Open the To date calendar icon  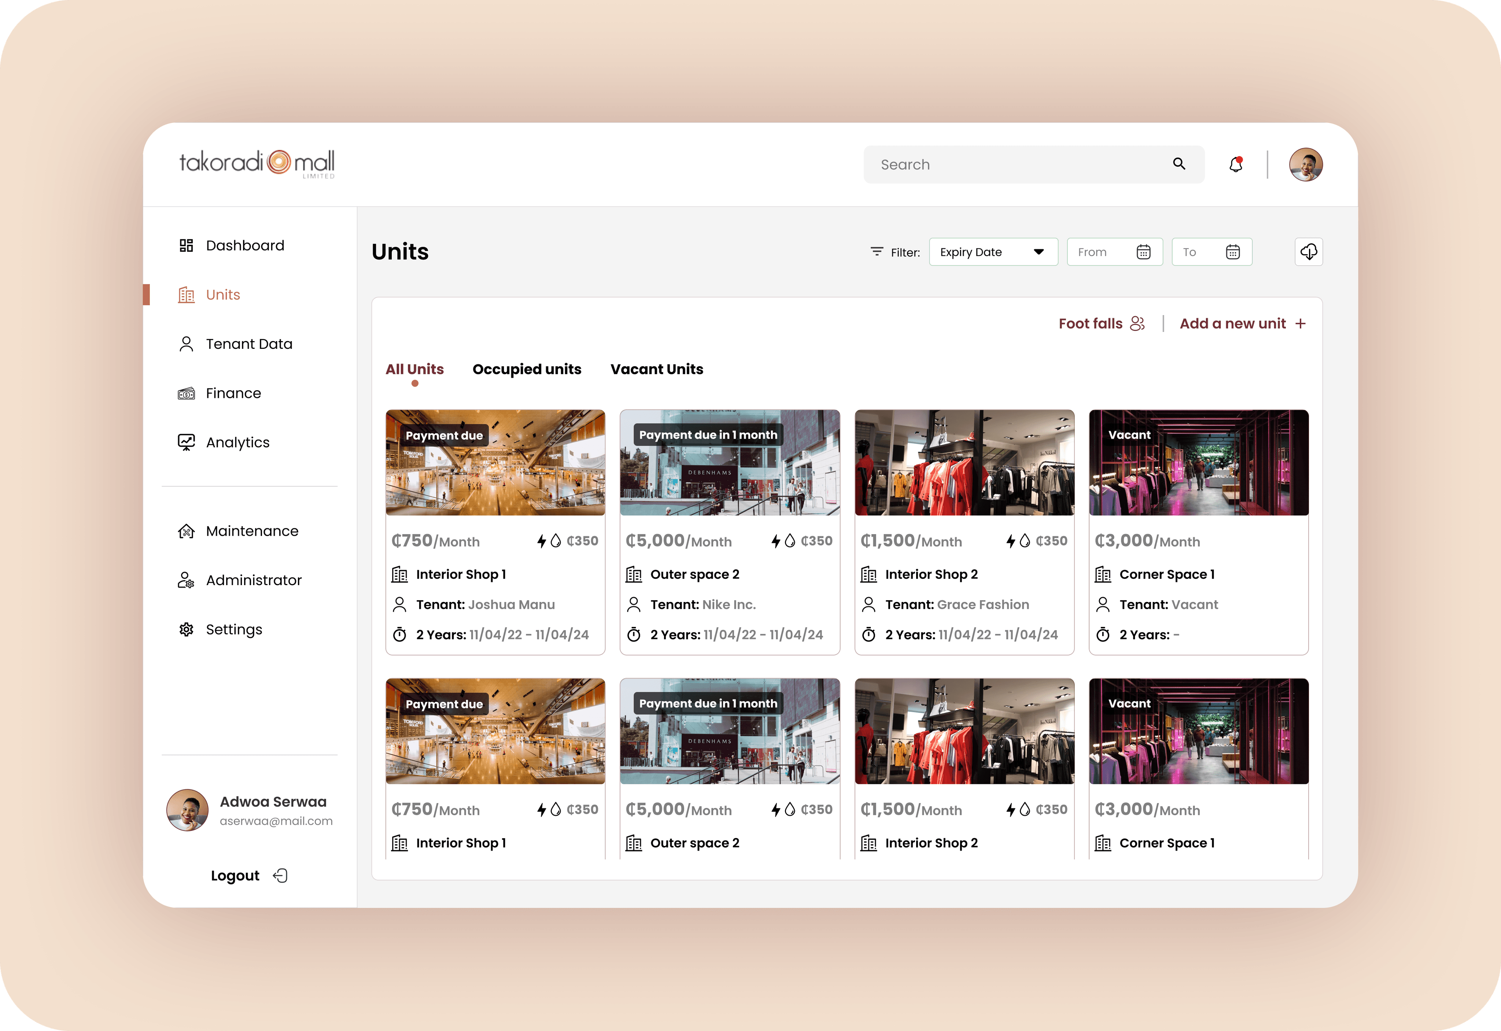click(1232, 252)
